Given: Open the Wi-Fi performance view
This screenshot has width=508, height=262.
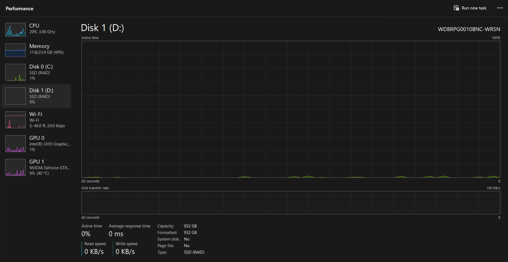Looking at the screenshot, I should coord(37,120).
